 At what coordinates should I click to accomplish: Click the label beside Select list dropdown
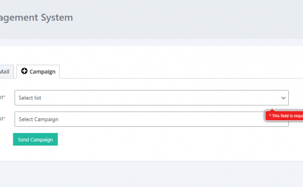pyautogui.click(x=3, y=97)
